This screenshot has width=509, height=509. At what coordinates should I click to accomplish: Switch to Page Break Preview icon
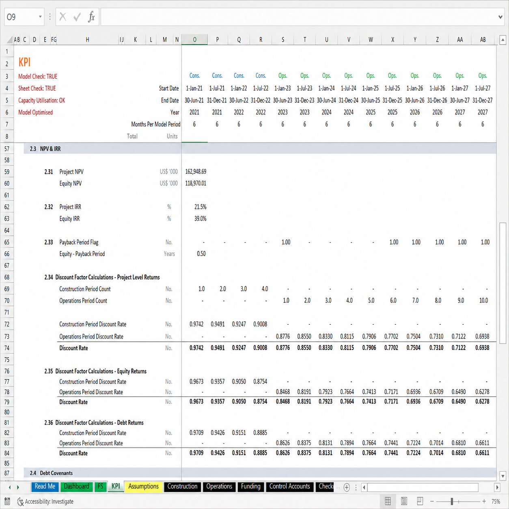[x=420, y=501]
